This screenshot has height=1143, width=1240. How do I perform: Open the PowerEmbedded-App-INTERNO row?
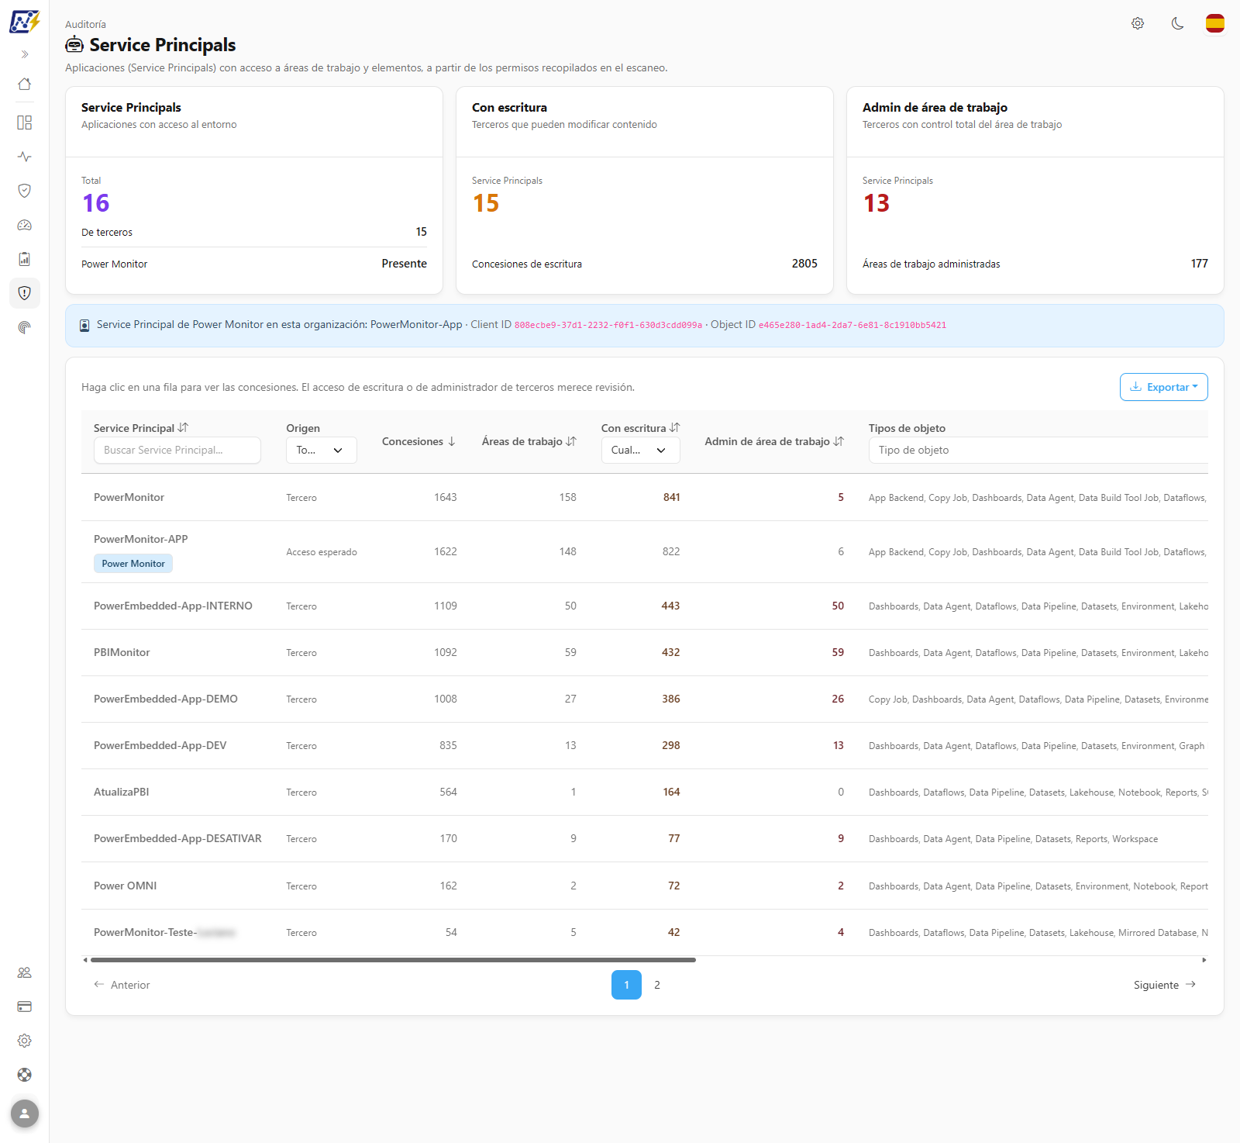645,606
